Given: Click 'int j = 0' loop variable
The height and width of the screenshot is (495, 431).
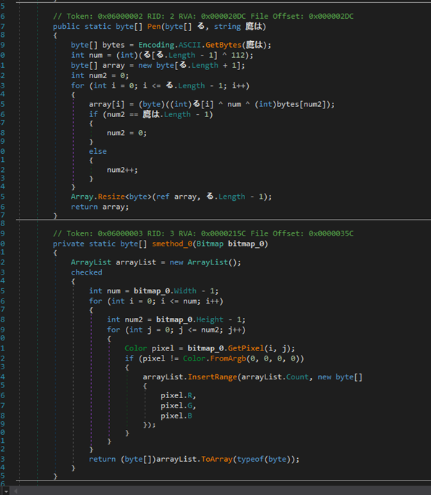Looking at the screenshot, I should [x=150, y=330].
